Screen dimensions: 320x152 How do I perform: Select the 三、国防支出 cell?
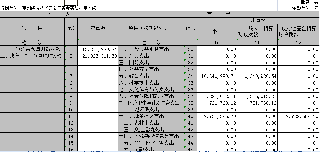tap(151, 62)
